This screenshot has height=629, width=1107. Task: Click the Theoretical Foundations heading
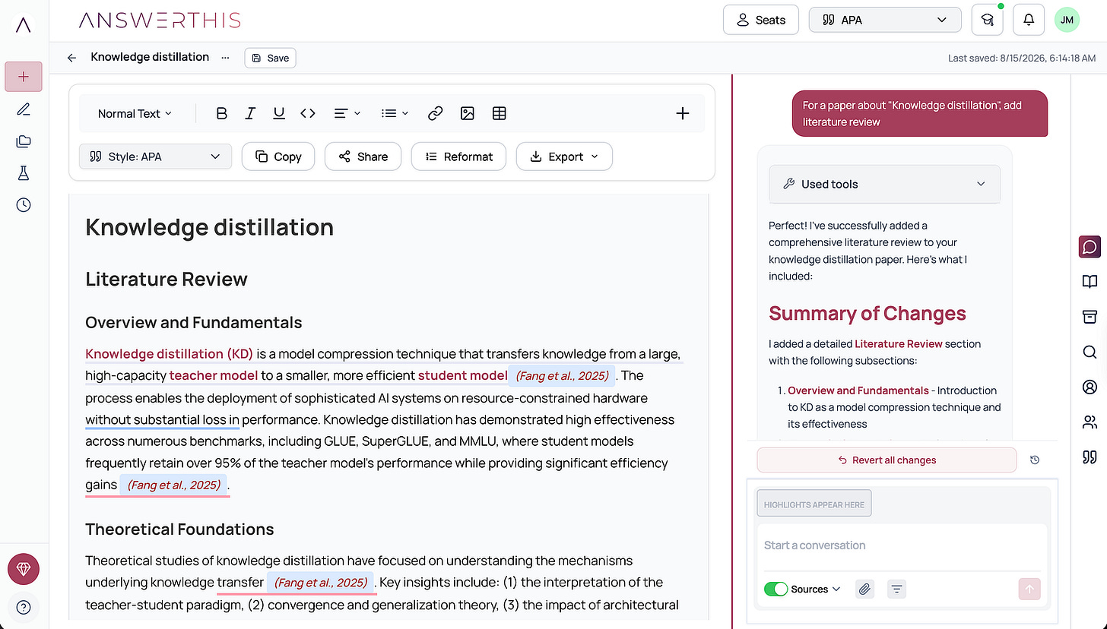point(179,529)
